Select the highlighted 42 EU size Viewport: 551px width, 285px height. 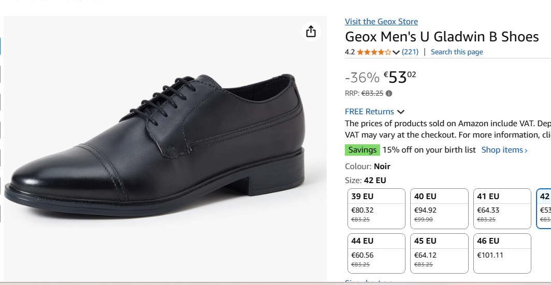(544, 208)
